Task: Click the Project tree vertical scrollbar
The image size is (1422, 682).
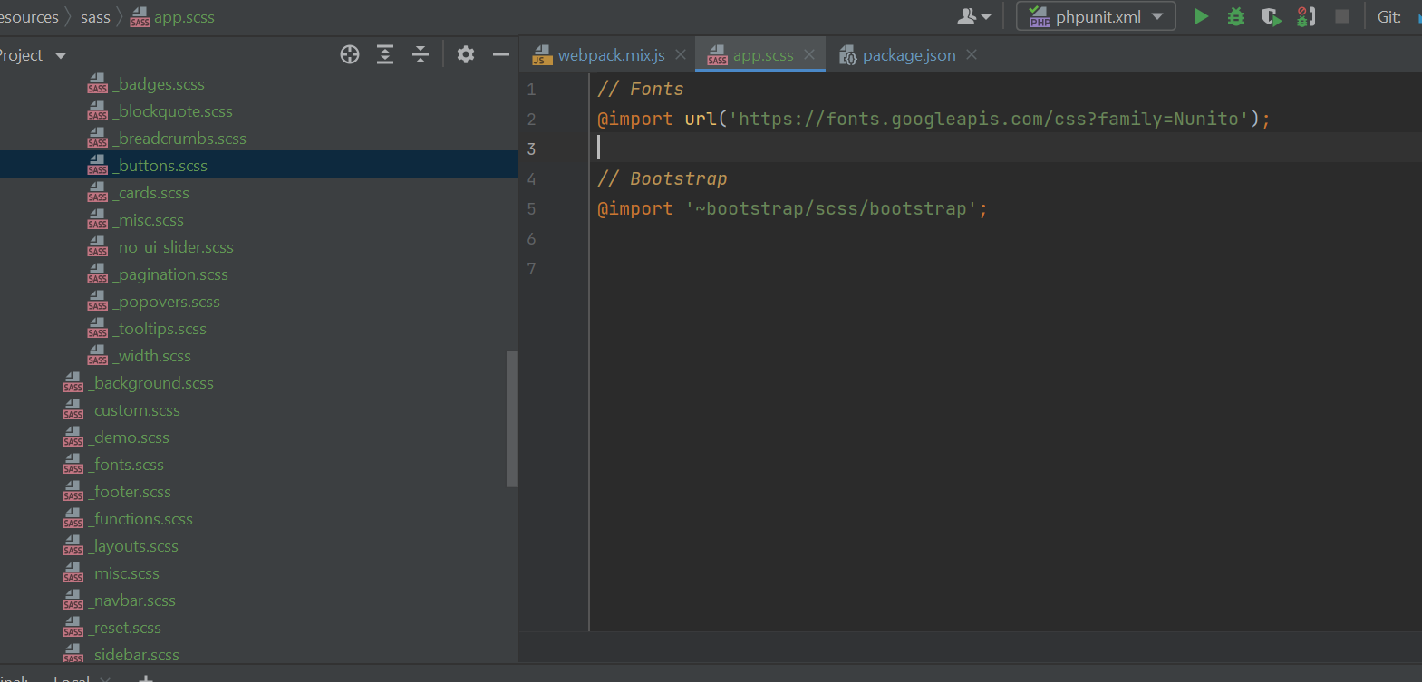Action: (511, 418)
